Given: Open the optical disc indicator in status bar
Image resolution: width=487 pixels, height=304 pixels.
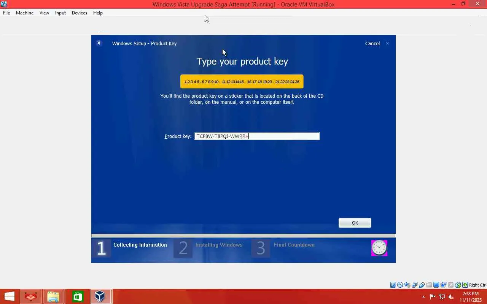Looking at the screenshot, I should coord(400,285).
